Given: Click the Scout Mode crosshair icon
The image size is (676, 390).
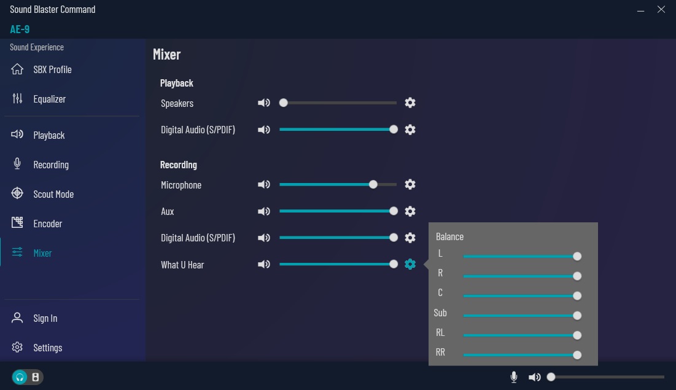Looking at the screenshot, I should point(17,194).
